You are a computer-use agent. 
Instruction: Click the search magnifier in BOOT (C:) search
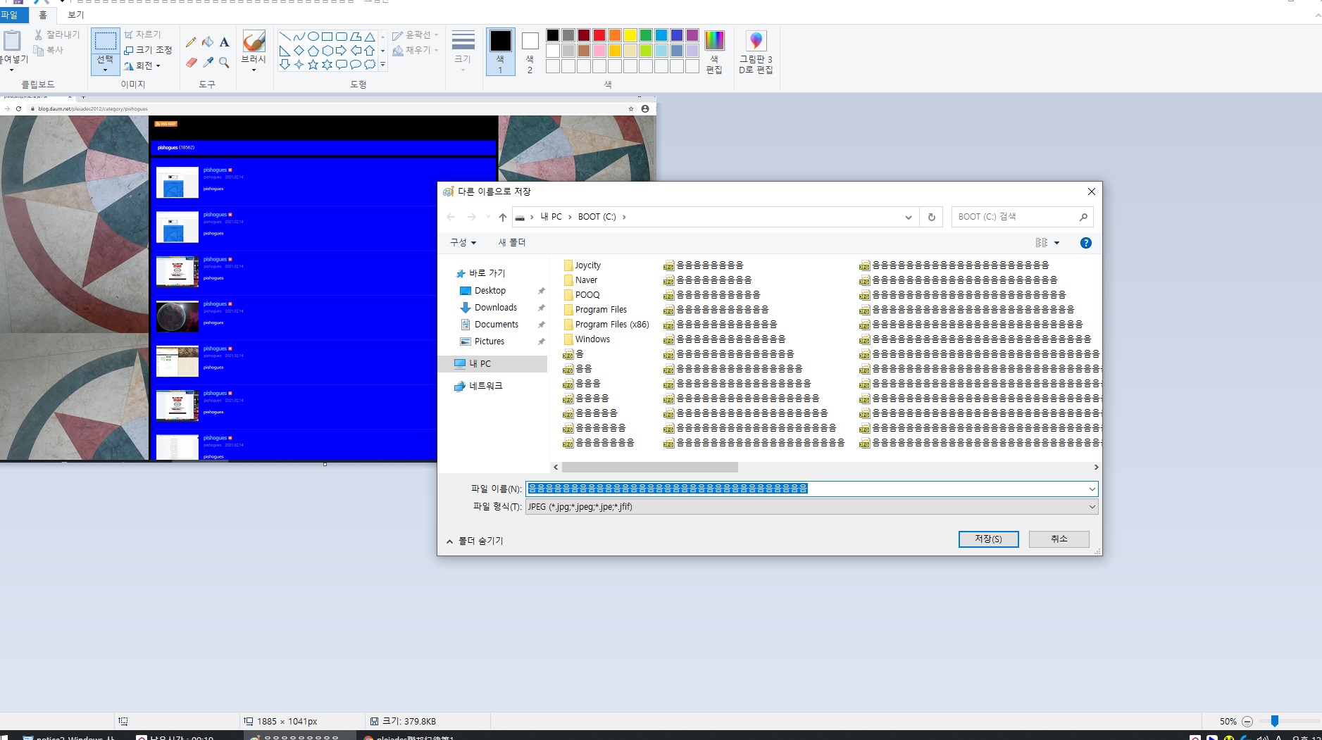click(x=1083, y=217)
